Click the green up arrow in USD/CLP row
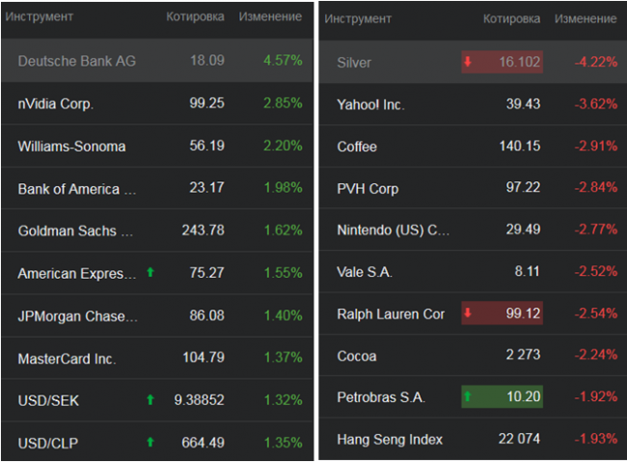 (x=150, y=443)
